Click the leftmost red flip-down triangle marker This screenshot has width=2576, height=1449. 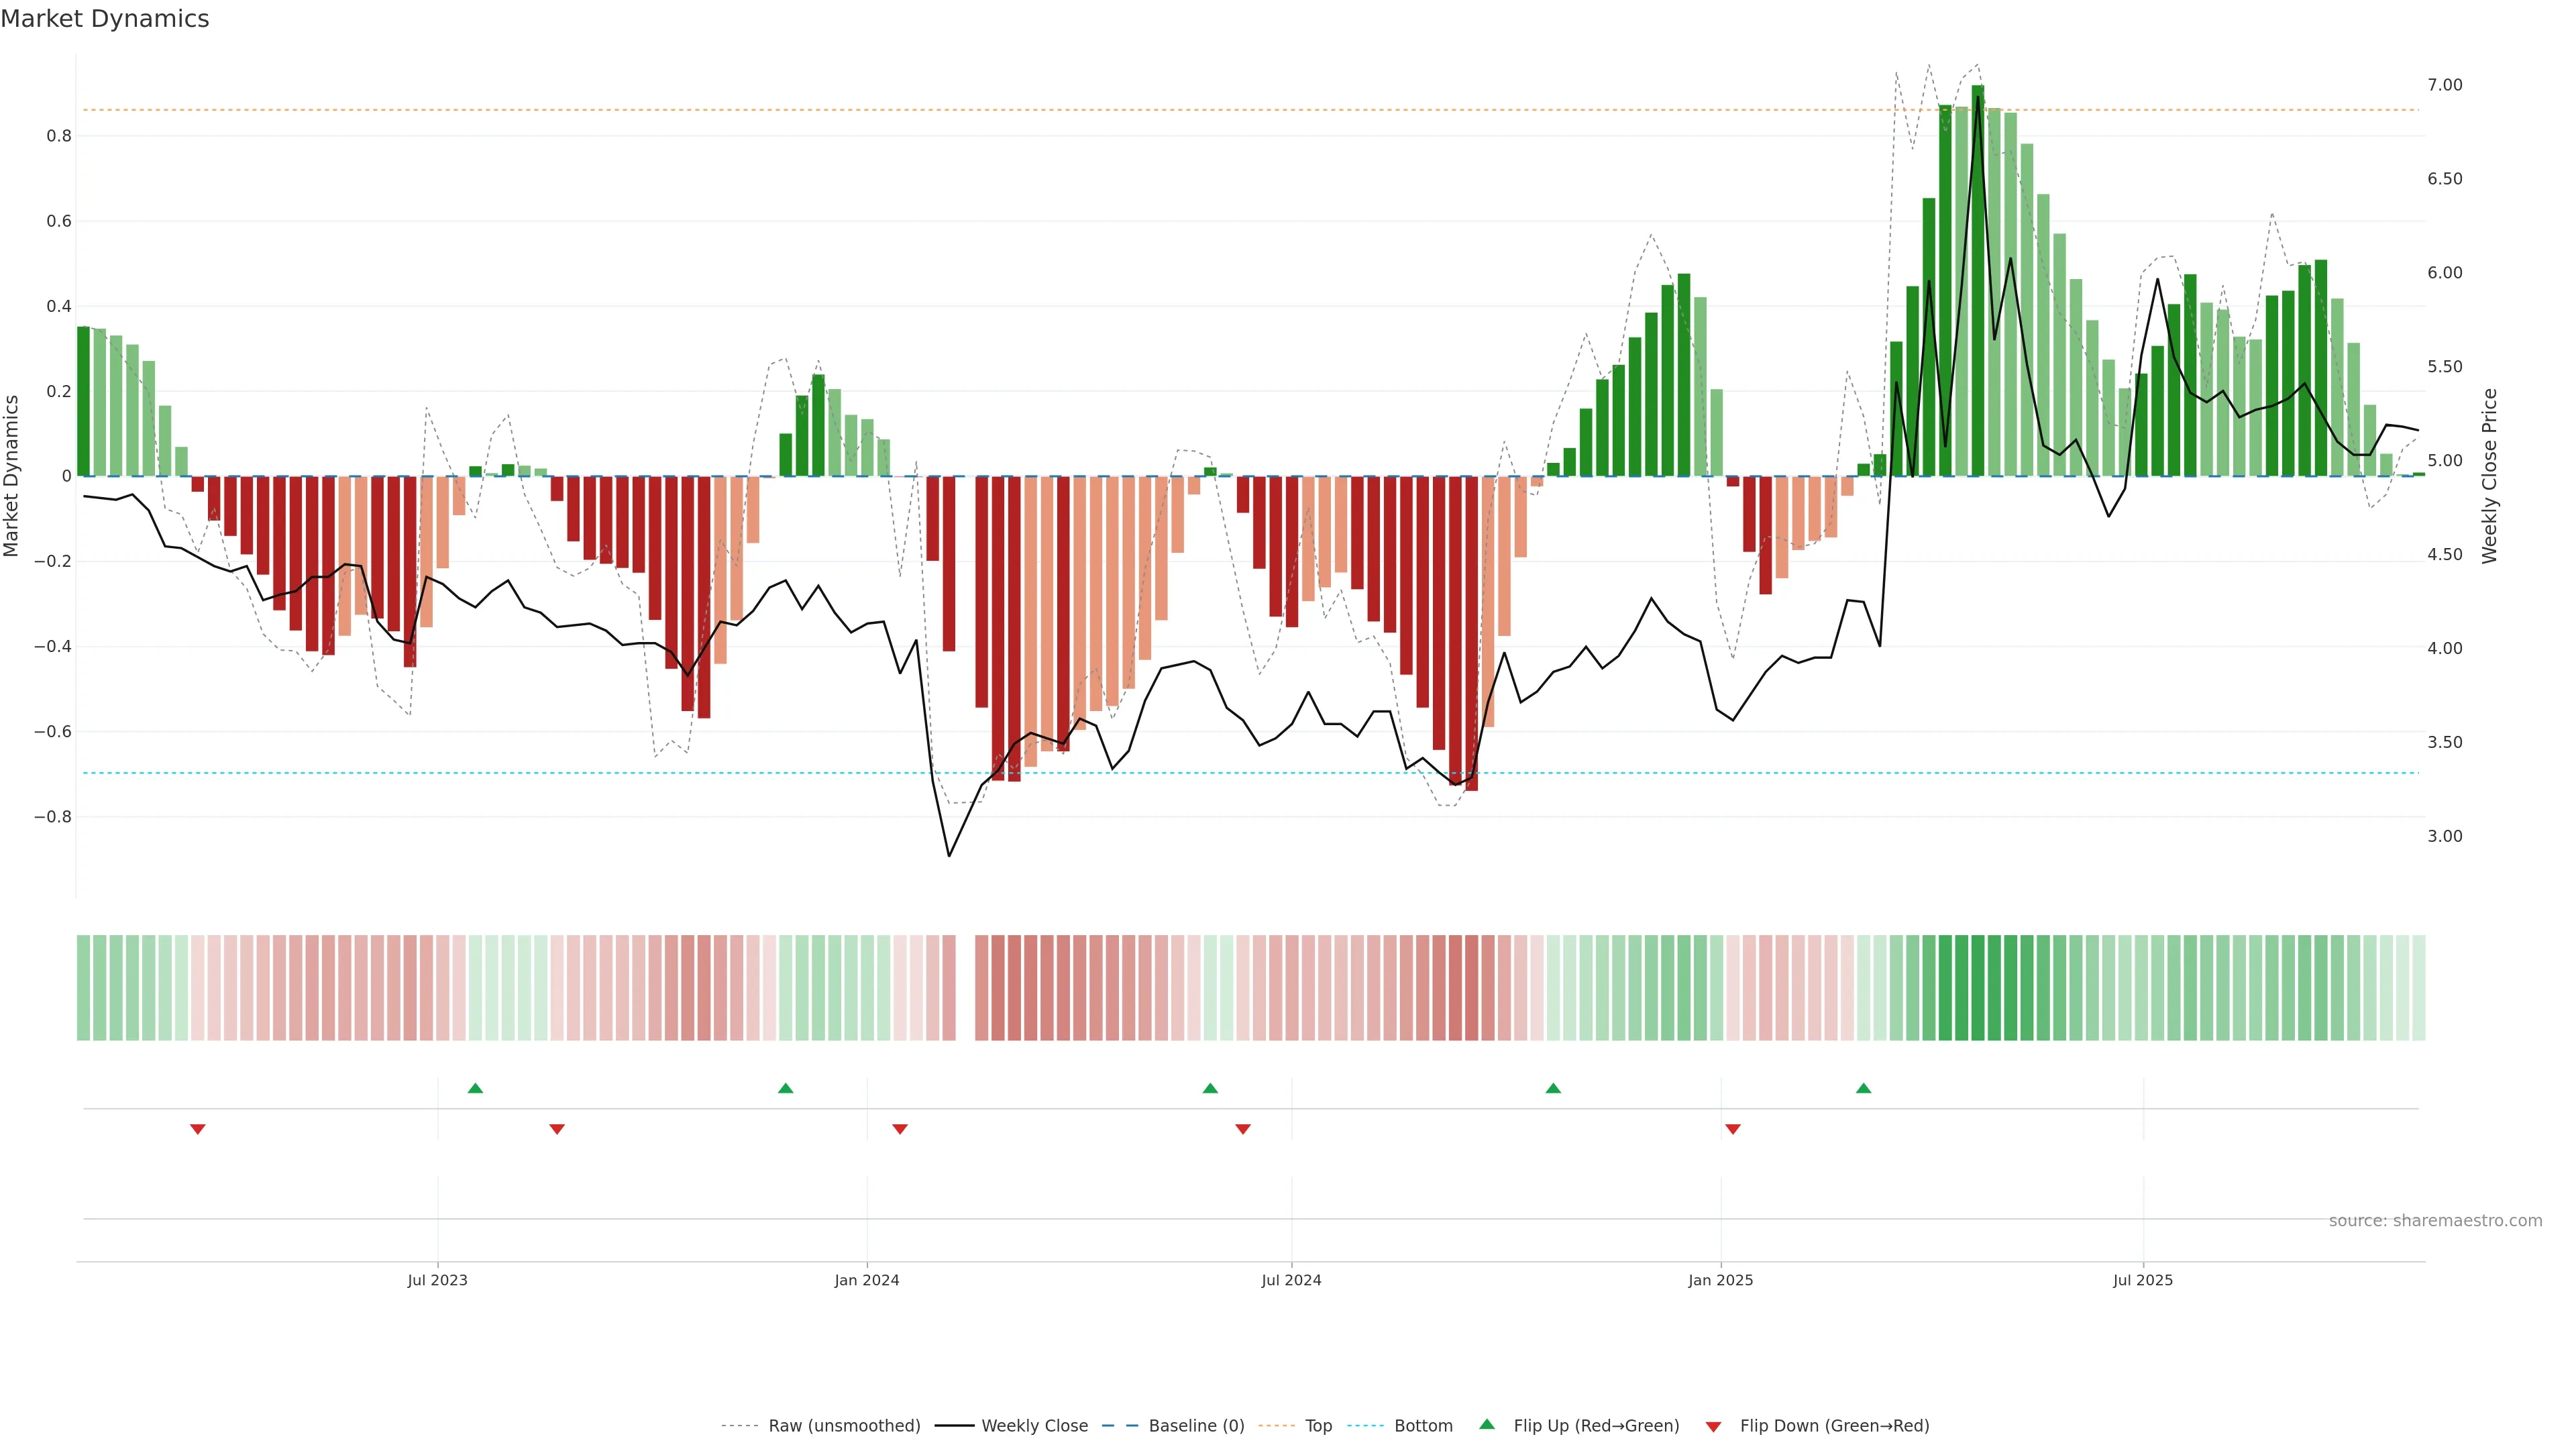point(198,1129)
